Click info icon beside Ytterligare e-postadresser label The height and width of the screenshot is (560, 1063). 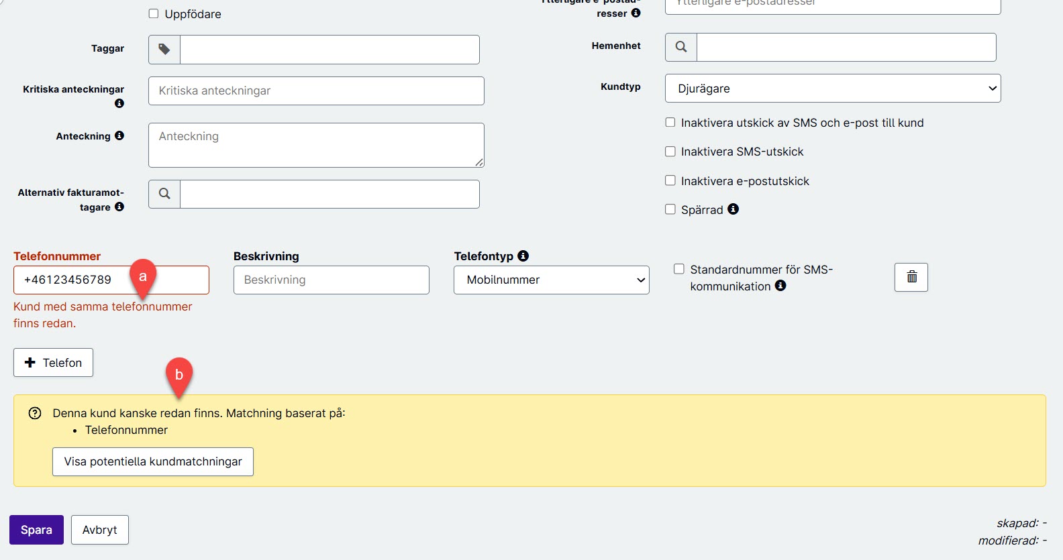636,13
